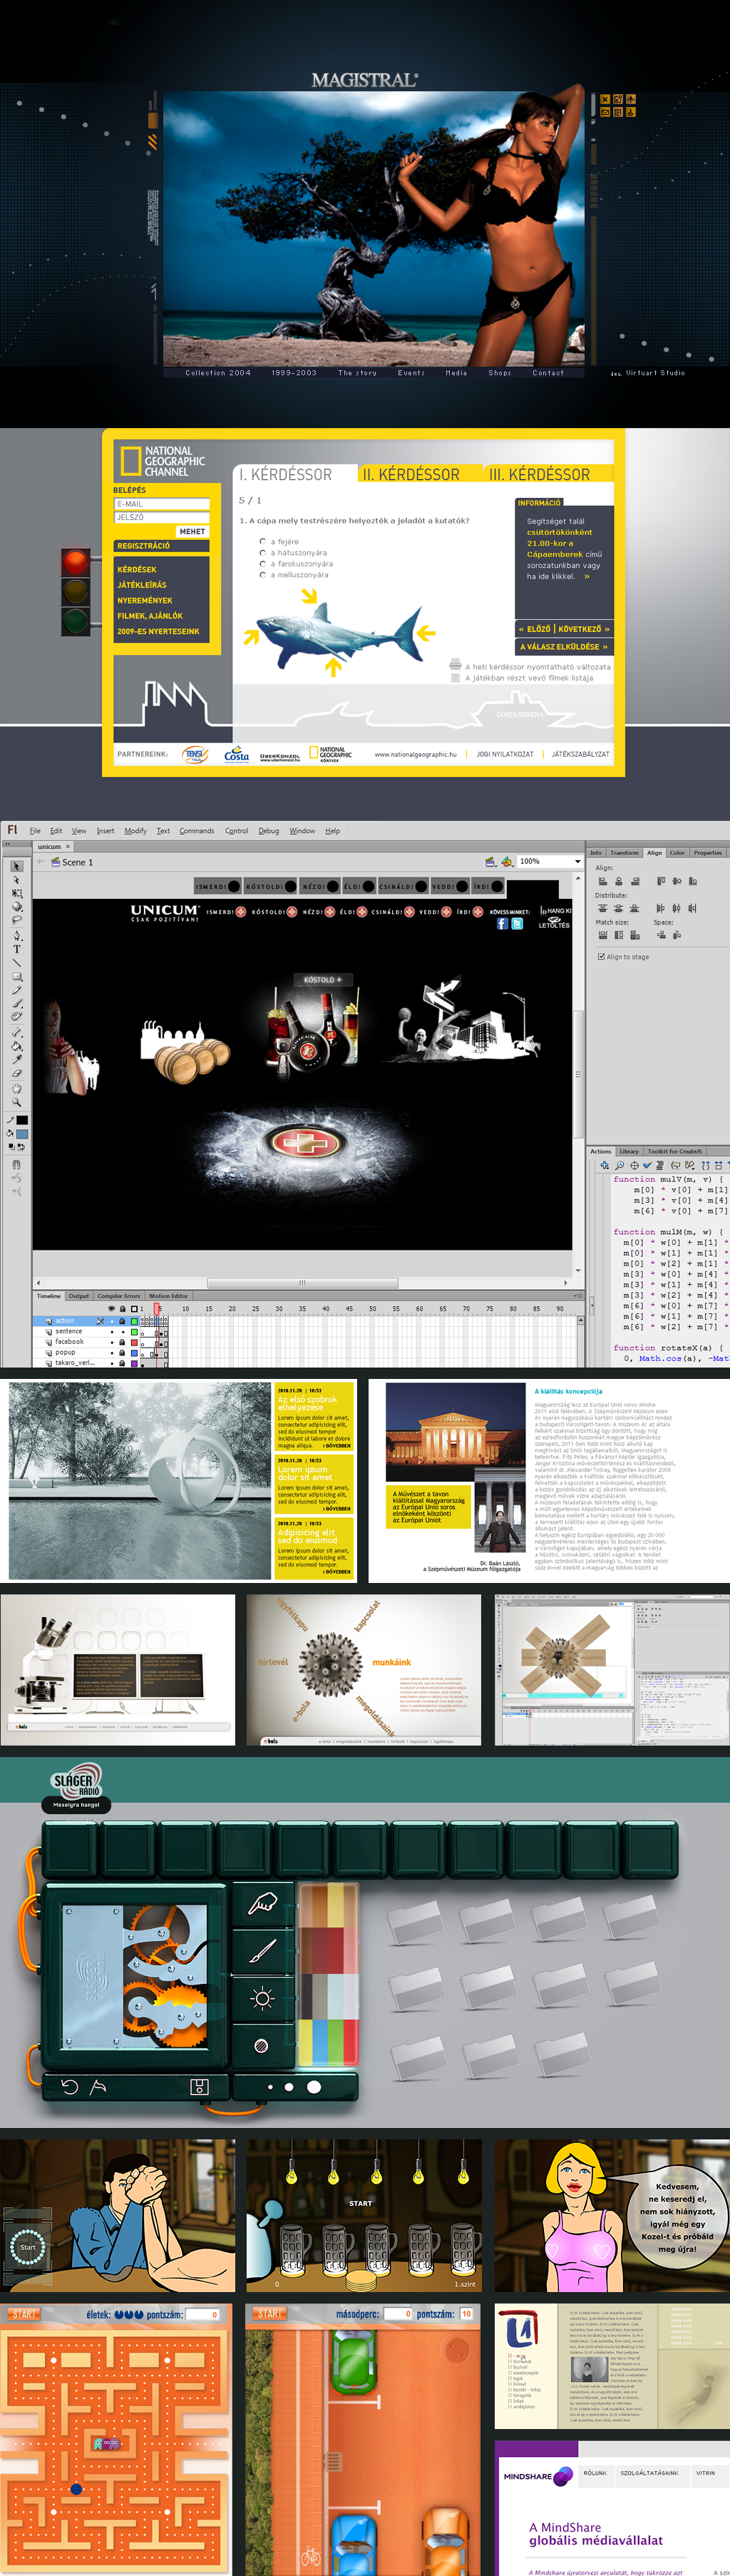This screenshot has width=730, height=2576.
Task: Select the Text tool in Flash toolbar
Action: (x=17, y=949)
